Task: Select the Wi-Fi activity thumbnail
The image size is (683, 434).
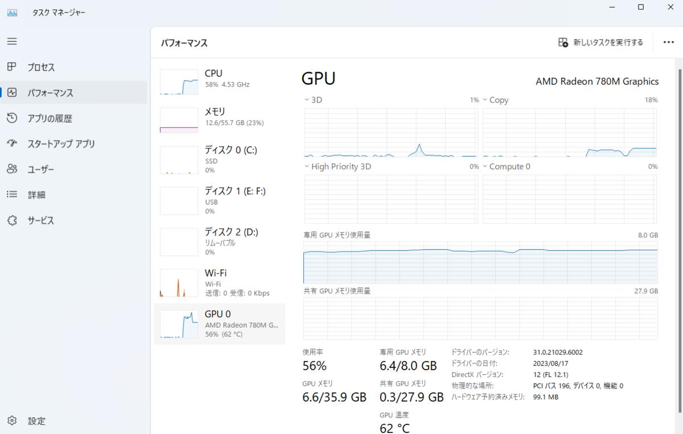Action: coord(179,283)
